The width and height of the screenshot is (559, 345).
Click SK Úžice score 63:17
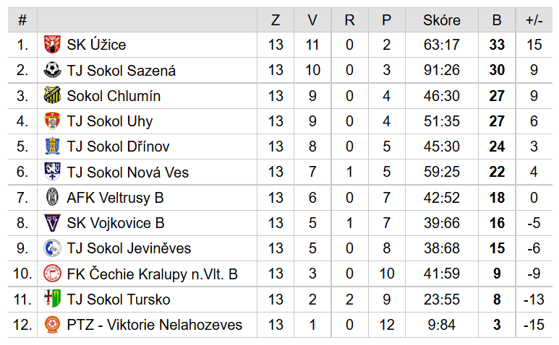[441, 45]
